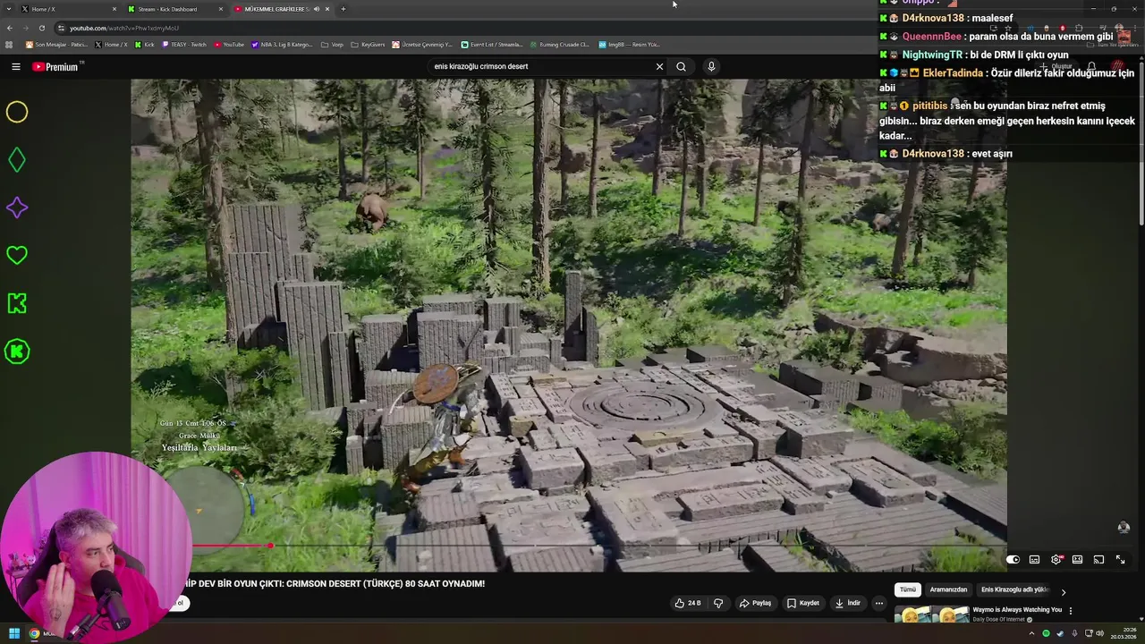The width and height of the screenshot is (1145, 644).
Task: Mute the YouTube tab via speaker icon
Action: click(316, 9)
